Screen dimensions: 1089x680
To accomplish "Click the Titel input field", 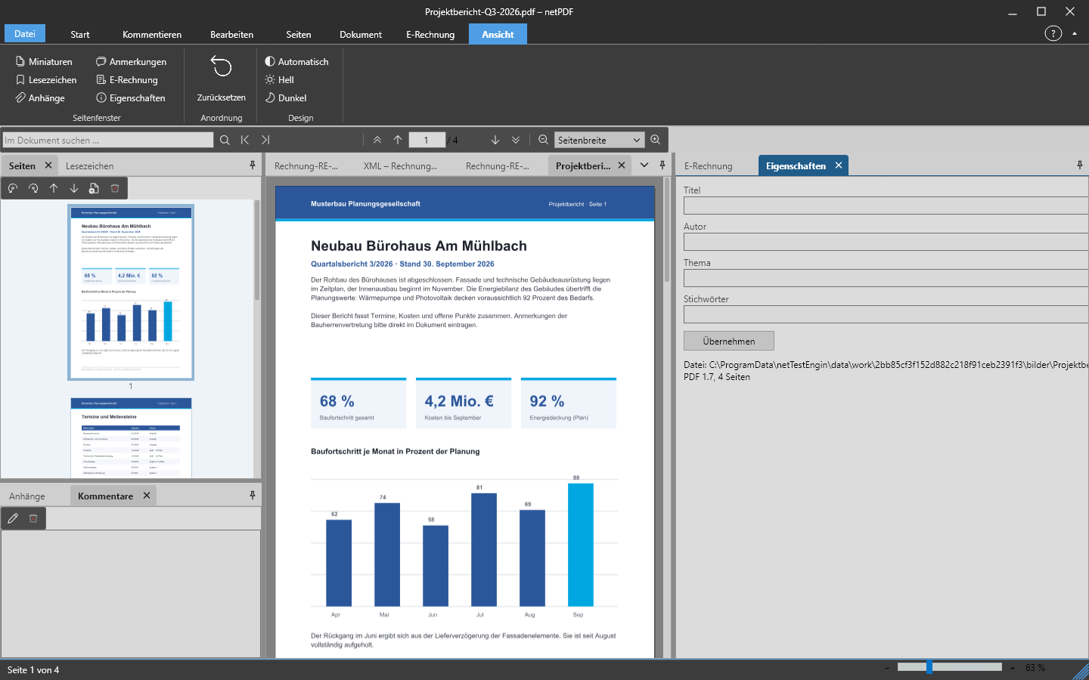I will (886, 206).
